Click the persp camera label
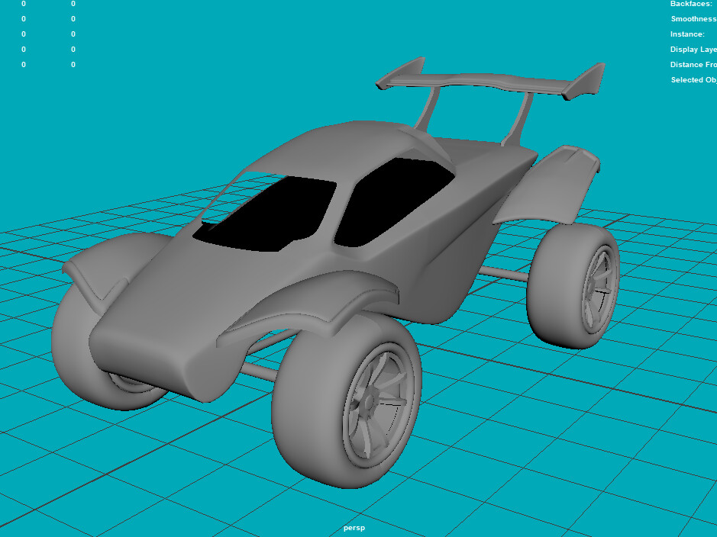Viewport: 717px width, 537px height. click(354, 526)
